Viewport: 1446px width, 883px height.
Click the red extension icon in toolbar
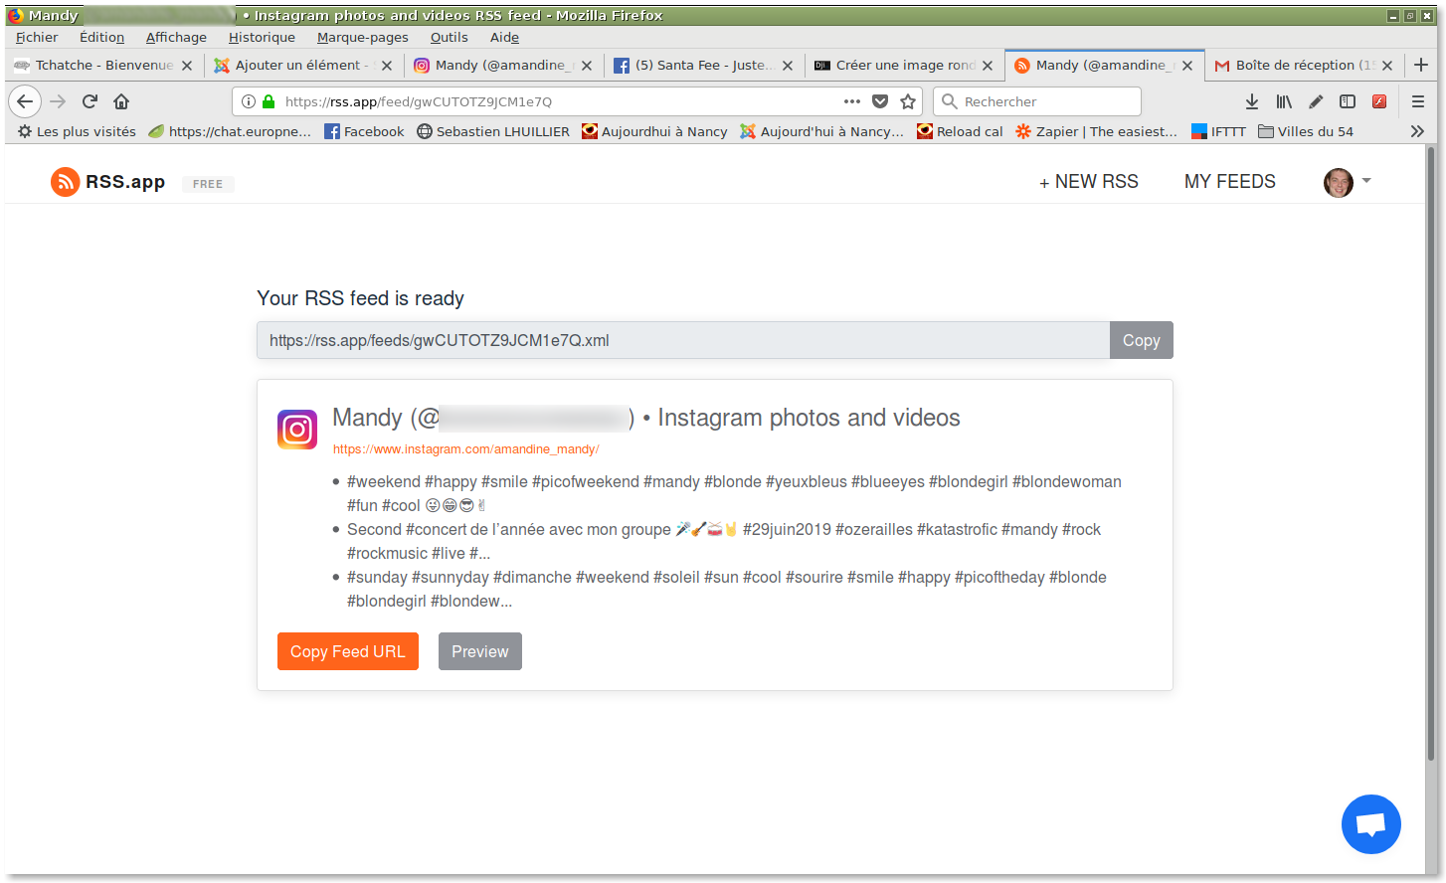tap(1379, 101)
